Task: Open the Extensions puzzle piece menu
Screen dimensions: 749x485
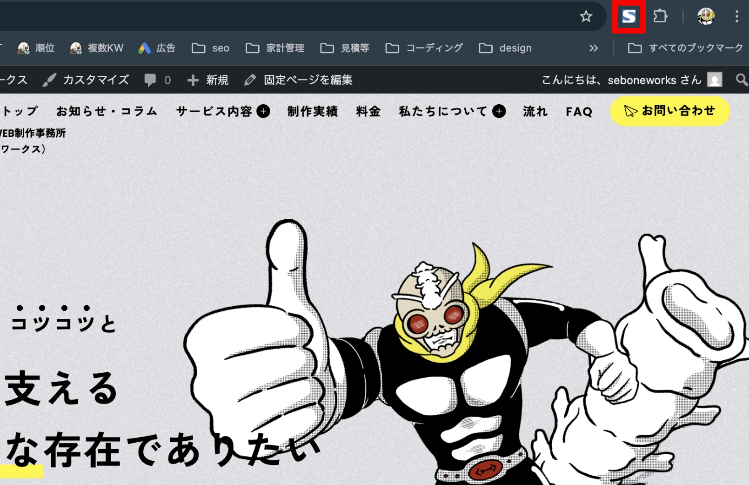Action: click(x=660, y=16)
